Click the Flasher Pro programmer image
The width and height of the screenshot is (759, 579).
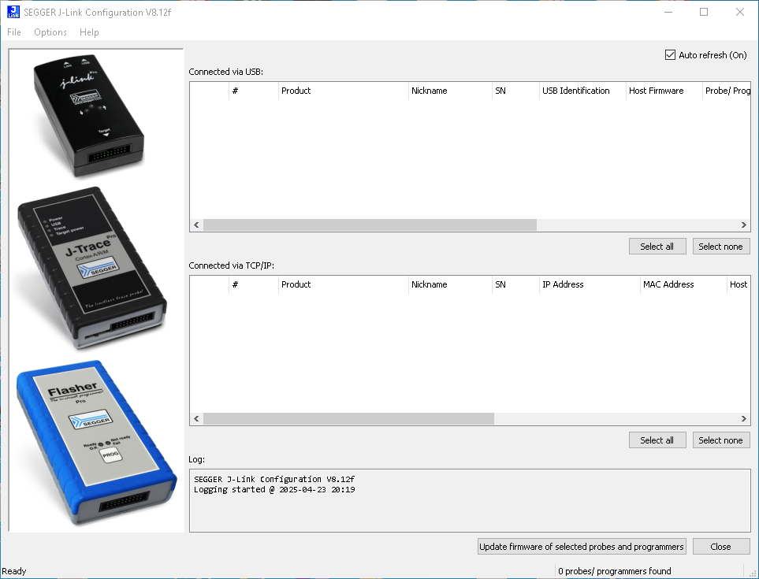point(97,443)
